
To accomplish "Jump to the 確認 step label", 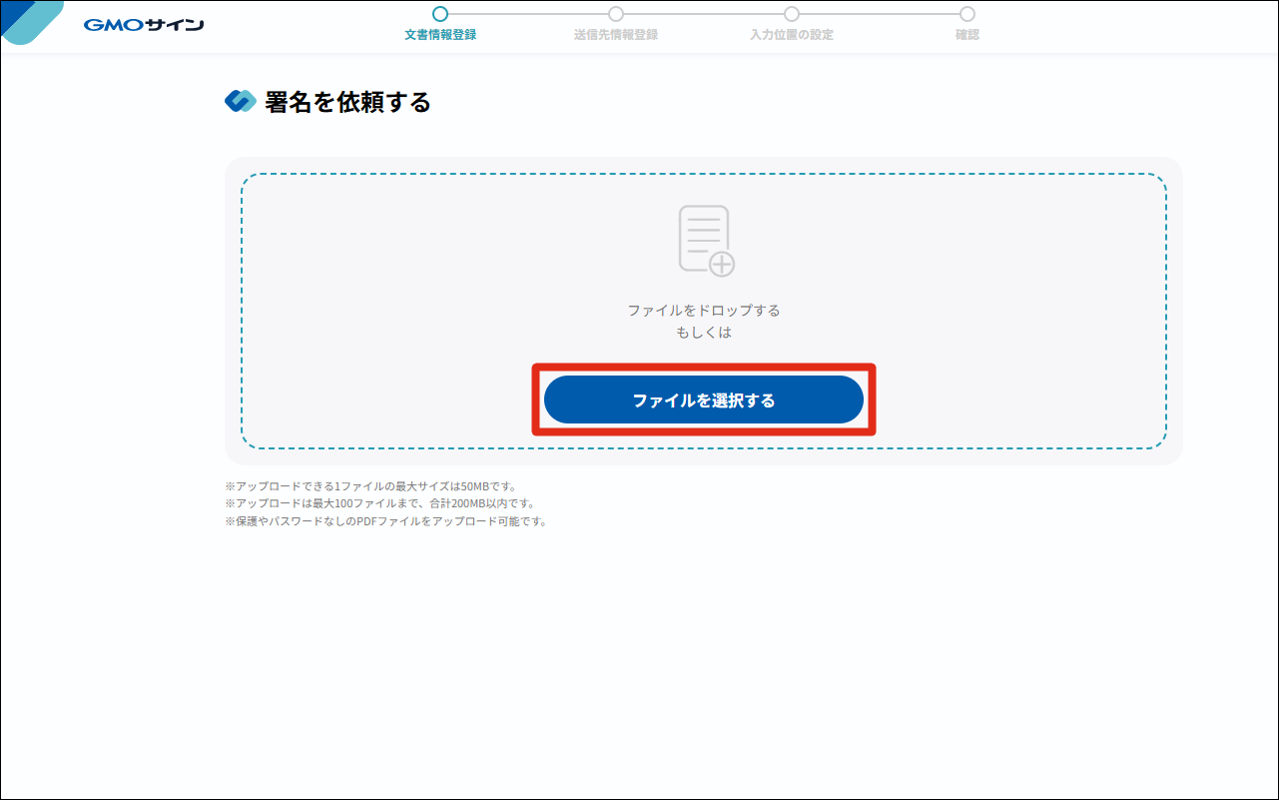I will (967, 35).
